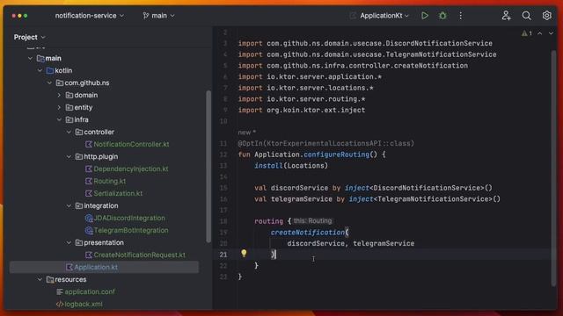Collapse the presentation package
The image size is (563, 316).
[69, 243]
